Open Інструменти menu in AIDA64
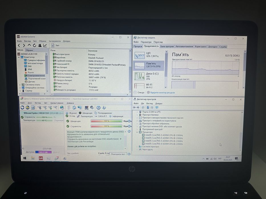Viewport: 266px width, 199px height. pyautogui.click(x=55, y=41)
